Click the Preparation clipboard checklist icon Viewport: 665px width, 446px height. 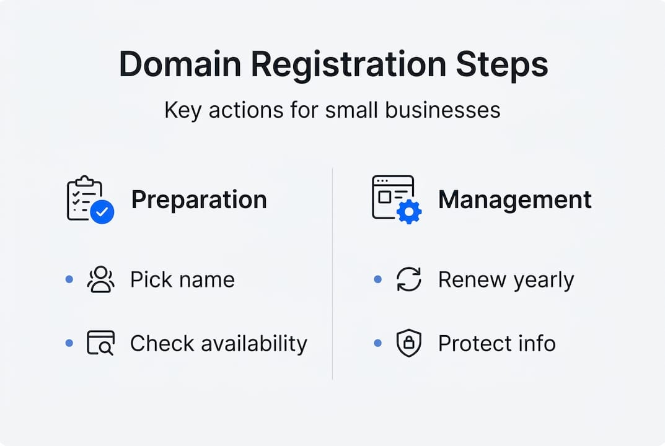point(84,198)
